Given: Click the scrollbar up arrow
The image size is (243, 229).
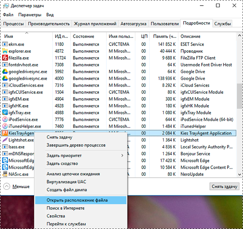Looking at the screenshot, I should [x=239, y=36].
